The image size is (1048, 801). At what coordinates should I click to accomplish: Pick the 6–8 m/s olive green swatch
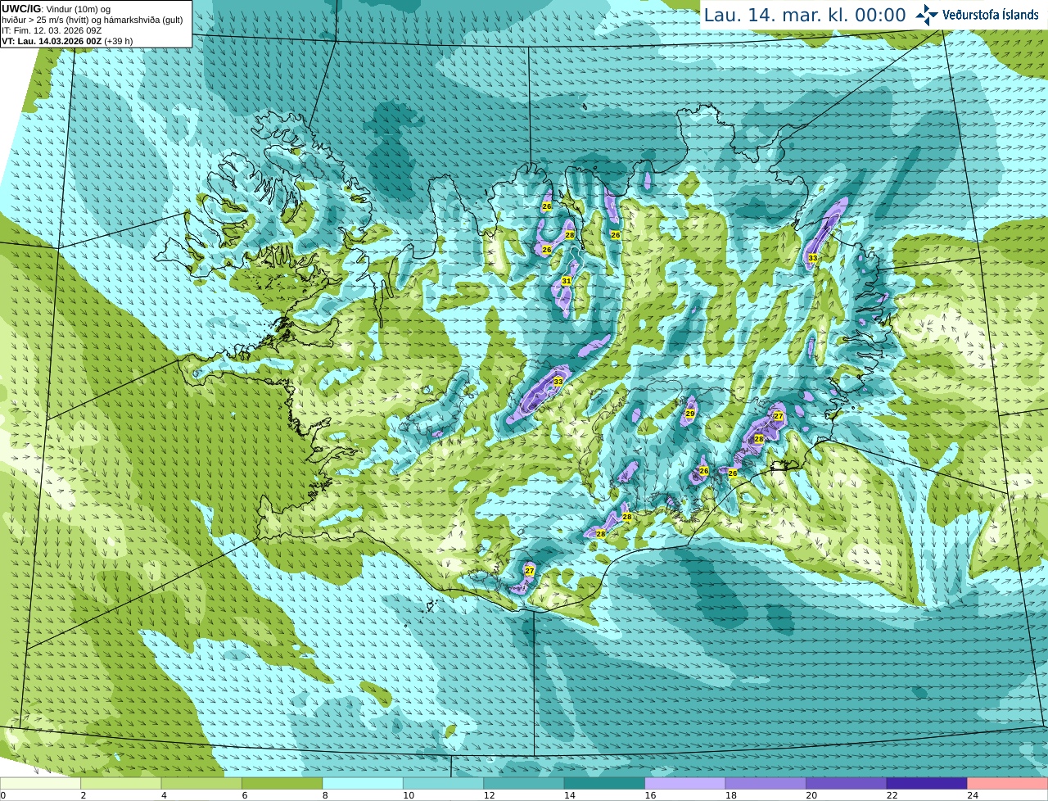[282, 784]
